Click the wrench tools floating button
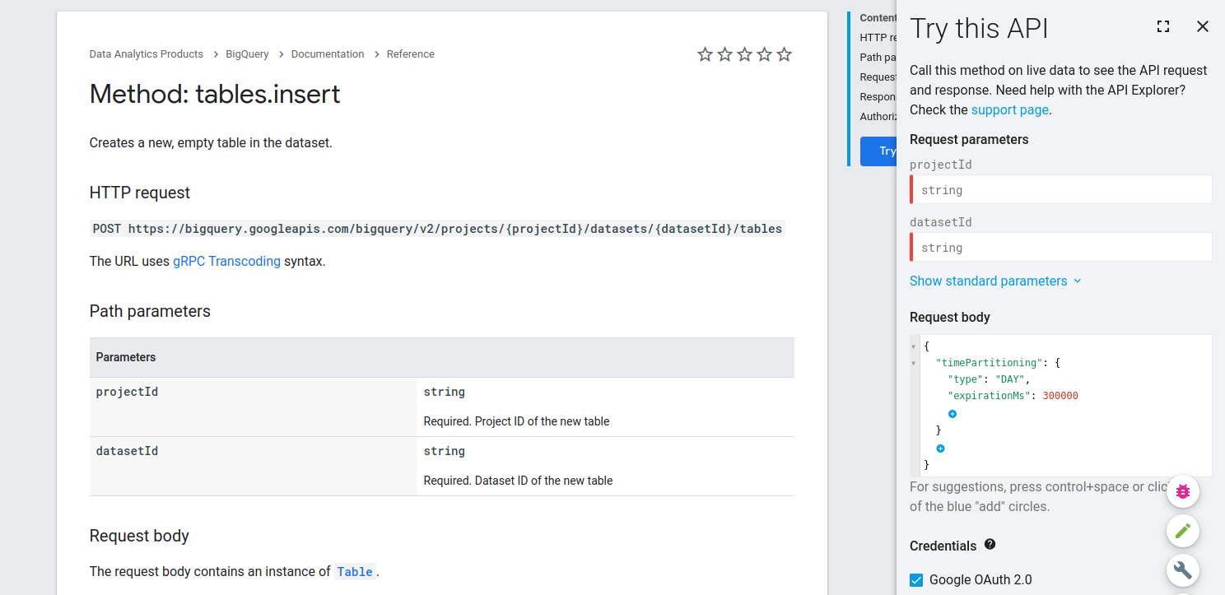Screen dimensions: 1225x595 pyautogui.click(x=1183, y=569)
